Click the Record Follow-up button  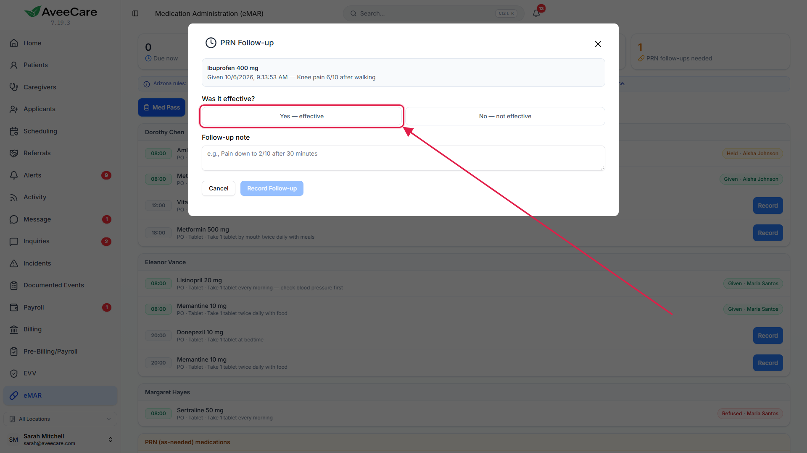[272, 188]
